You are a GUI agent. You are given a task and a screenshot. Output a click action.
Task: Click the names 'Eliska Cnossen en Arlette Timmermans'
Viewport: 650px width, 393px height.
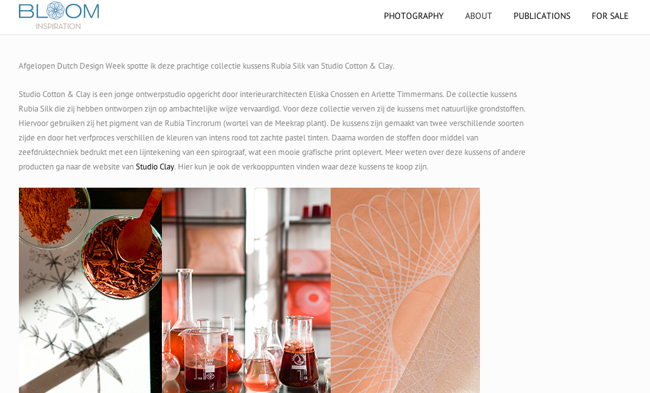point(376,94)
